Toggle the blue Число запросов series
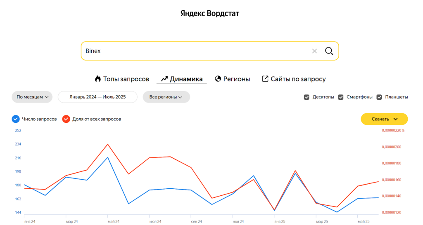423x225 pixels. pos(16,119)
